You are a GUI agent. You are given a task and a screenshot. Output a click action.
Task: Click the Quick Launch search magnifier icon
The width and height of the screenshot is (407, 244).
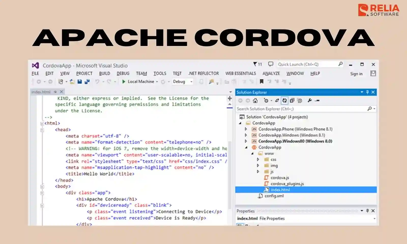click(x=340, y=64)
